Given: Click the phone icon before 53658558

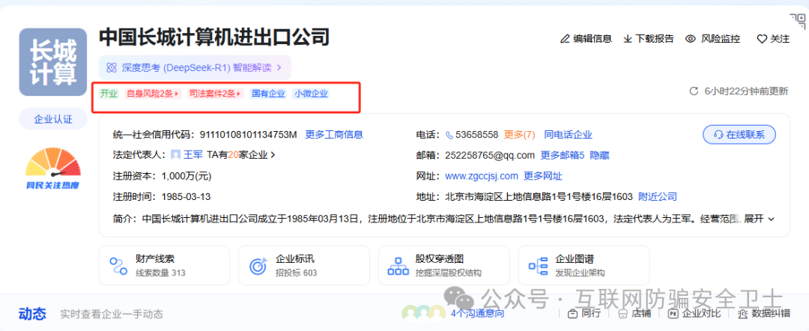Looking at the screenshot, I should pyautogui.click(x=449, y=135).
